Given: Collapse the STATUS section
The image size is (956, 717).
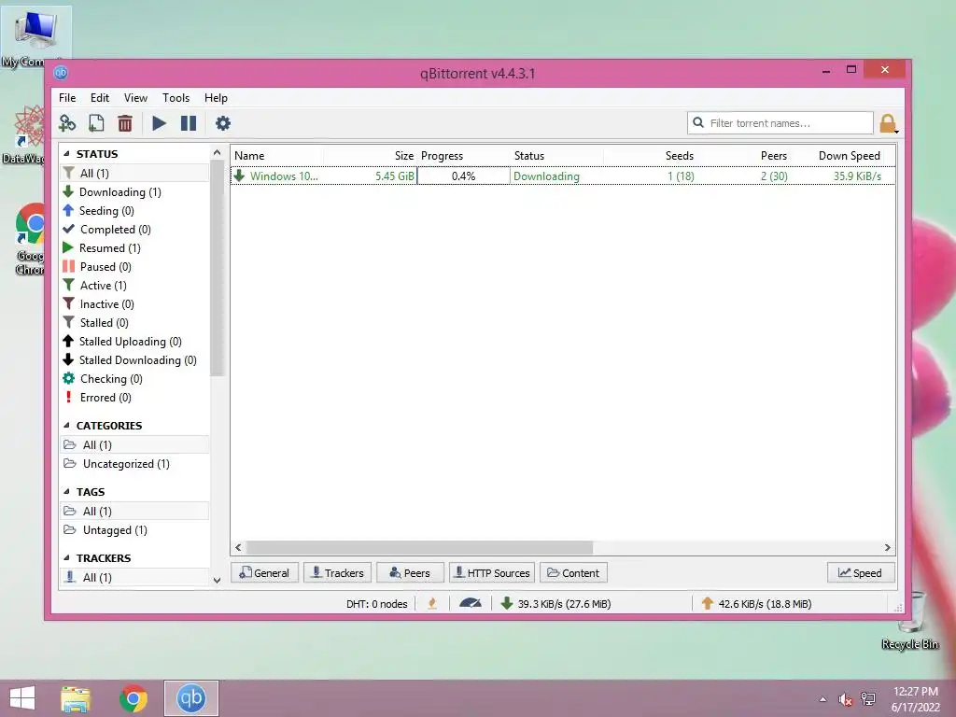Looking at the screenshot, I should [66, 154].
